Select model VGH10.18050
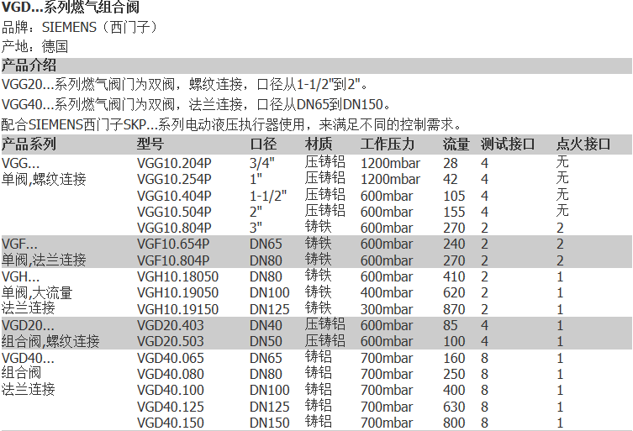The width and height of the screenshot is (633, 431). 177,277
